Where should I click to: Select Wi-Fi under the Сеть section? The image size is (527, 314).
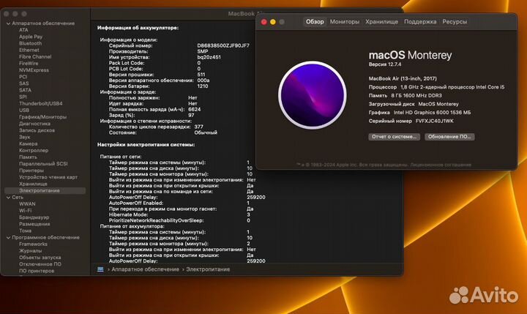point(25,211)
